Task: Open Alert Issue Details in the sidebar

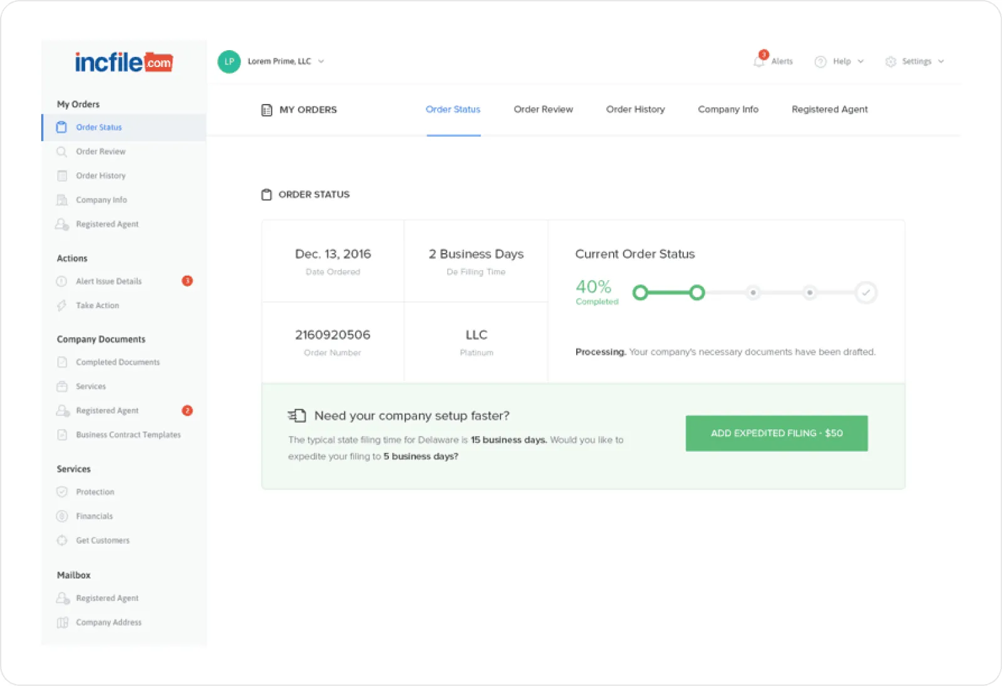Action: (x=109, y=281)
